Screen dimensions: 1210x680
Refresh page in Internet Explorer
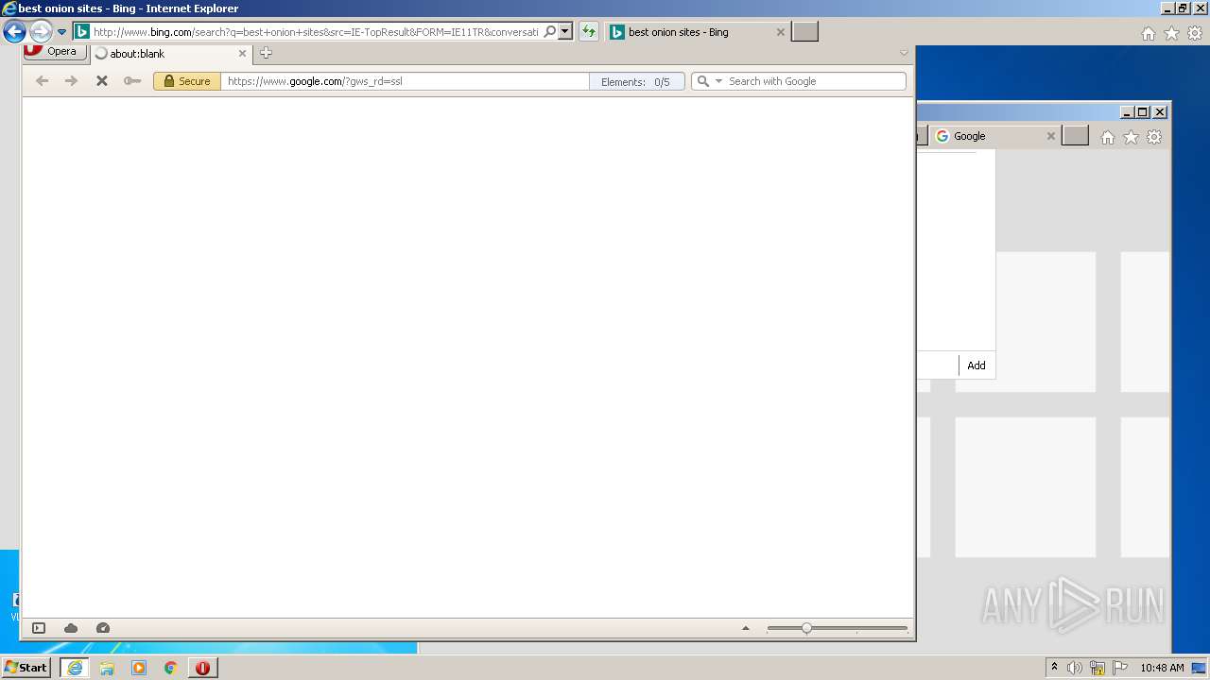pyautogui.click(x=589, y=32)
